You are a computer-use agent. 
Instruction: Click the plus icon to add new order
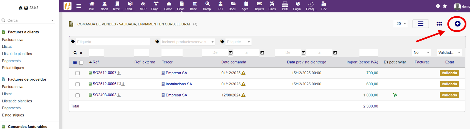(x=457, y=24)
